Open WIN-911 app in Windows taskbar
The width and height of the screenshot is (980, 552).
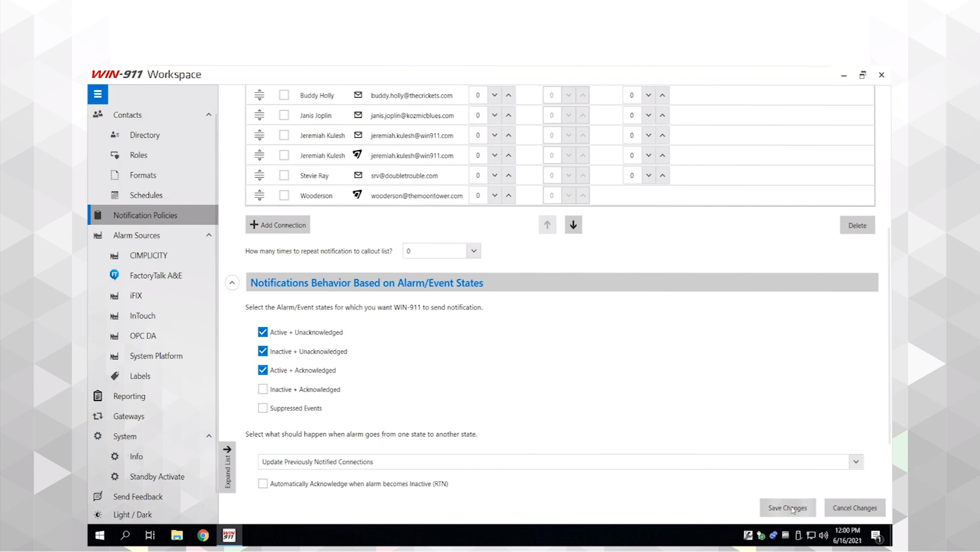[229, 535]
